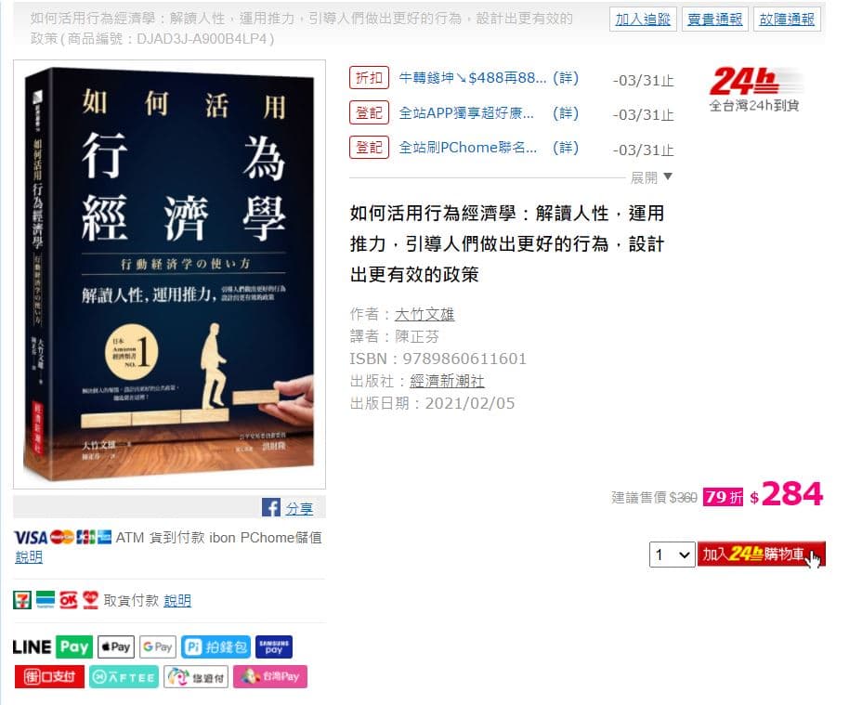Screen dimensions: 849x705
Task: Select the LINE Pay payment logo
Action: coord(53,646)
